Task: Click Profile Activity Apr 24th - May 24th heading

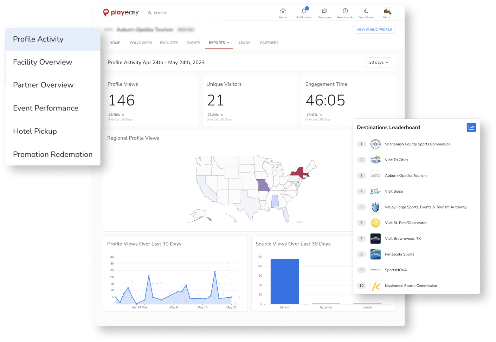Action: [156, 63]
